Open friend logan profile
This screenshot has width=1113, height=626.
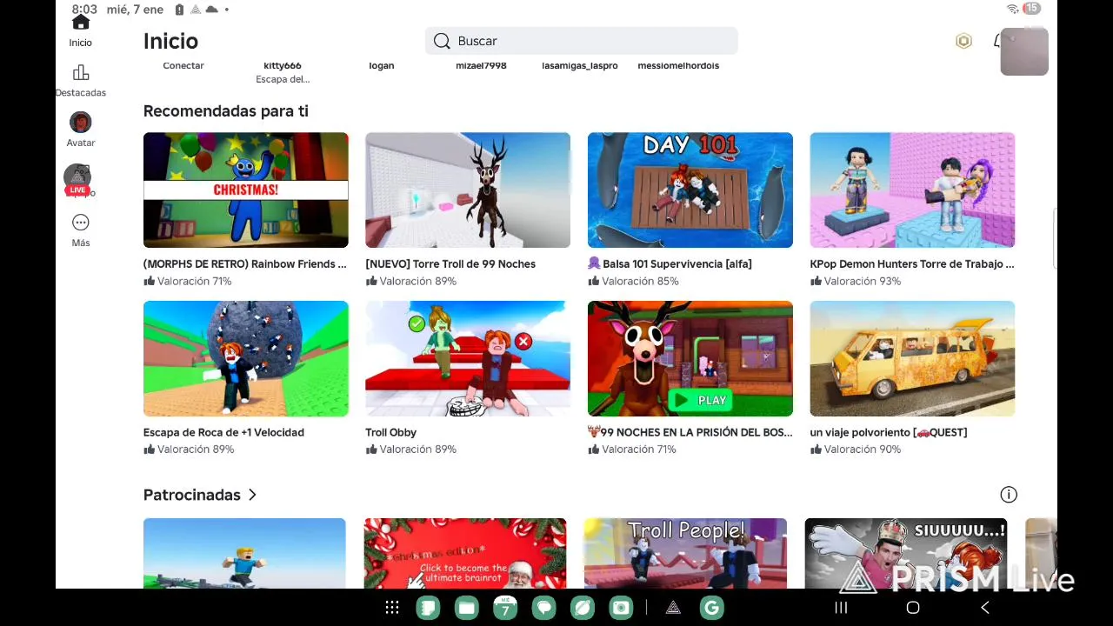381,65
